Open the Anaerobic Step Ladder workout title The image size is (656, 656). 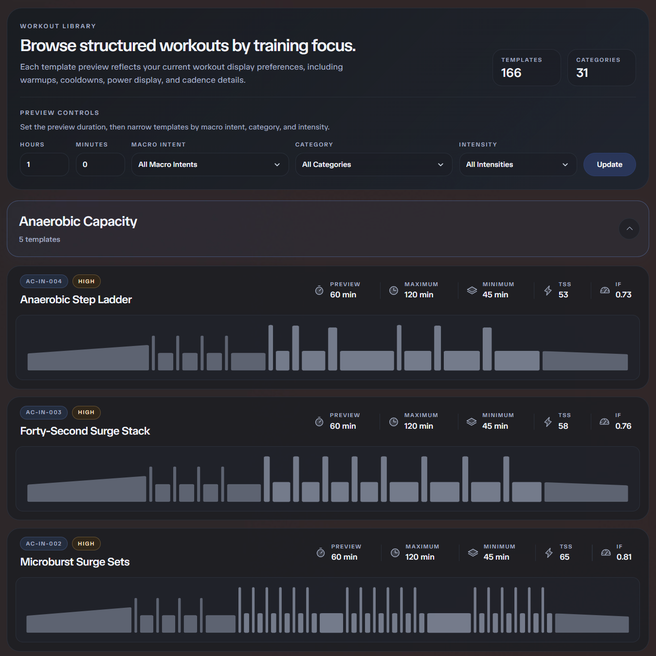[76, 300]
